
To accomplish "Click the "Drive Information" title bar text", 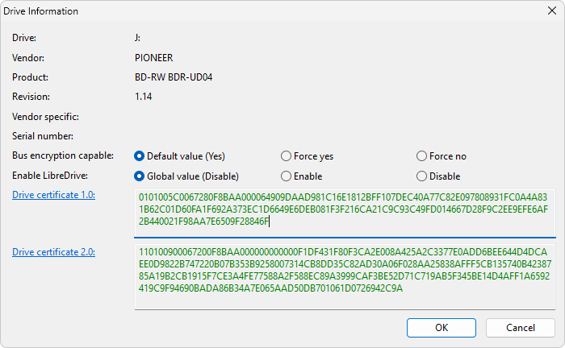I will pyautogui.click(x=45, y=11).
